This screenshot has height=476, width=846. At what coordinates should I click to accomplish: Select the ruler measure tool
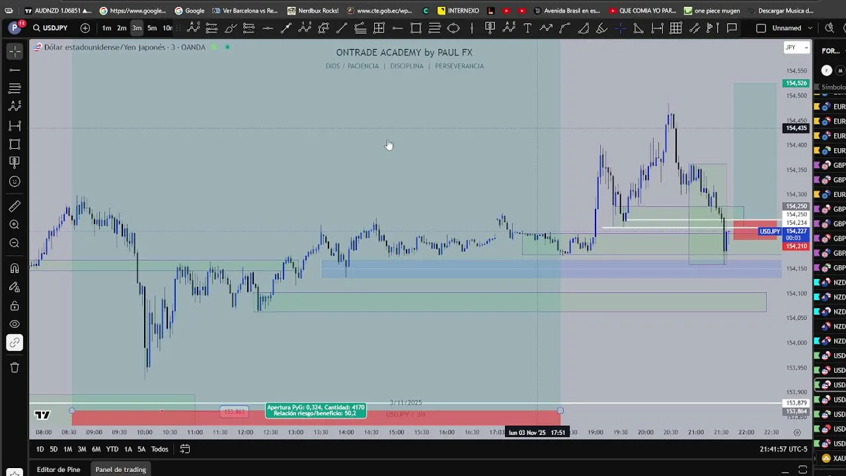pyautogui.click(x=15, y=206)
